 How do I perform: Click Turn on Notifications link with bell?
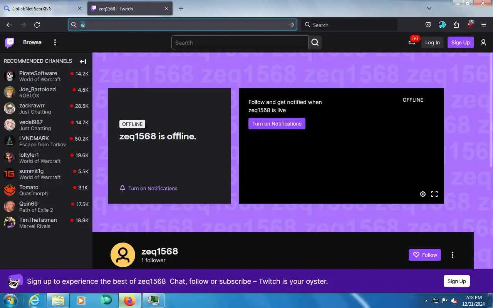[149, 188]
